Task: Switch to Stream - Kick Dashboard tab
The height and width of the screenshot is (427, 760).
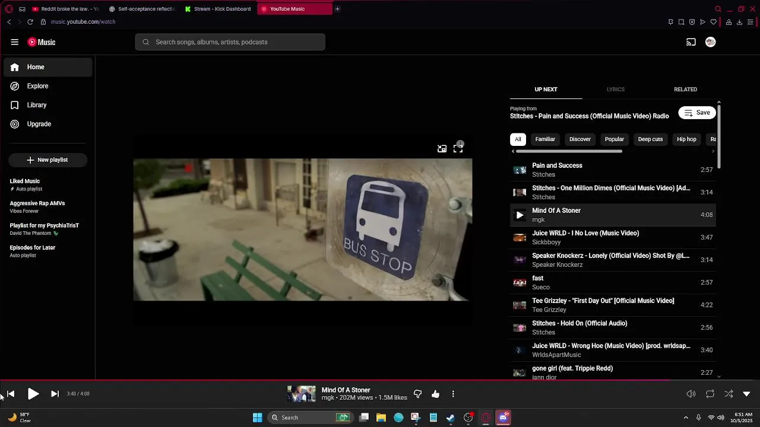Action: [218, 9]
